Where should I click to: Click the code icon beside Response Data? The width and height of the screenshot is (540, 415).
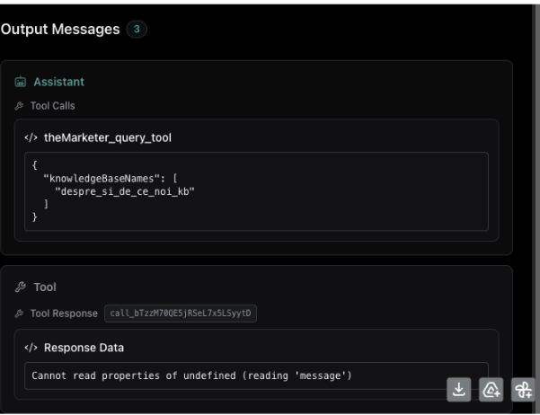tap(32, 347)
